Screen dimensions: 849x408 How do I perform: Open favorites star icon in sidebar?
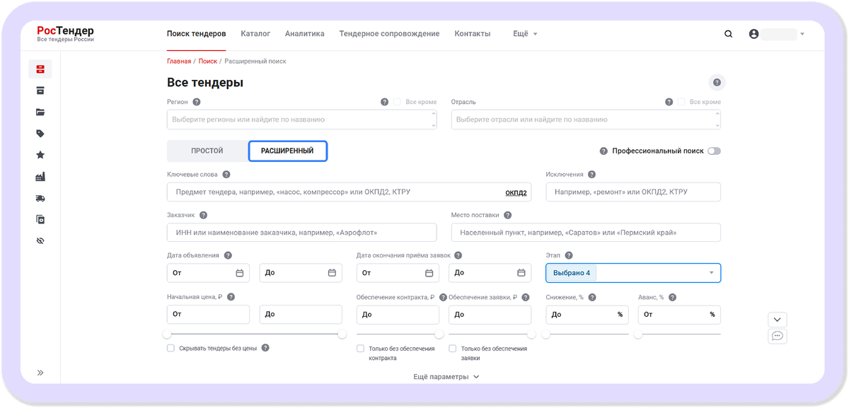pyautogui.click(x=40, y=155)
